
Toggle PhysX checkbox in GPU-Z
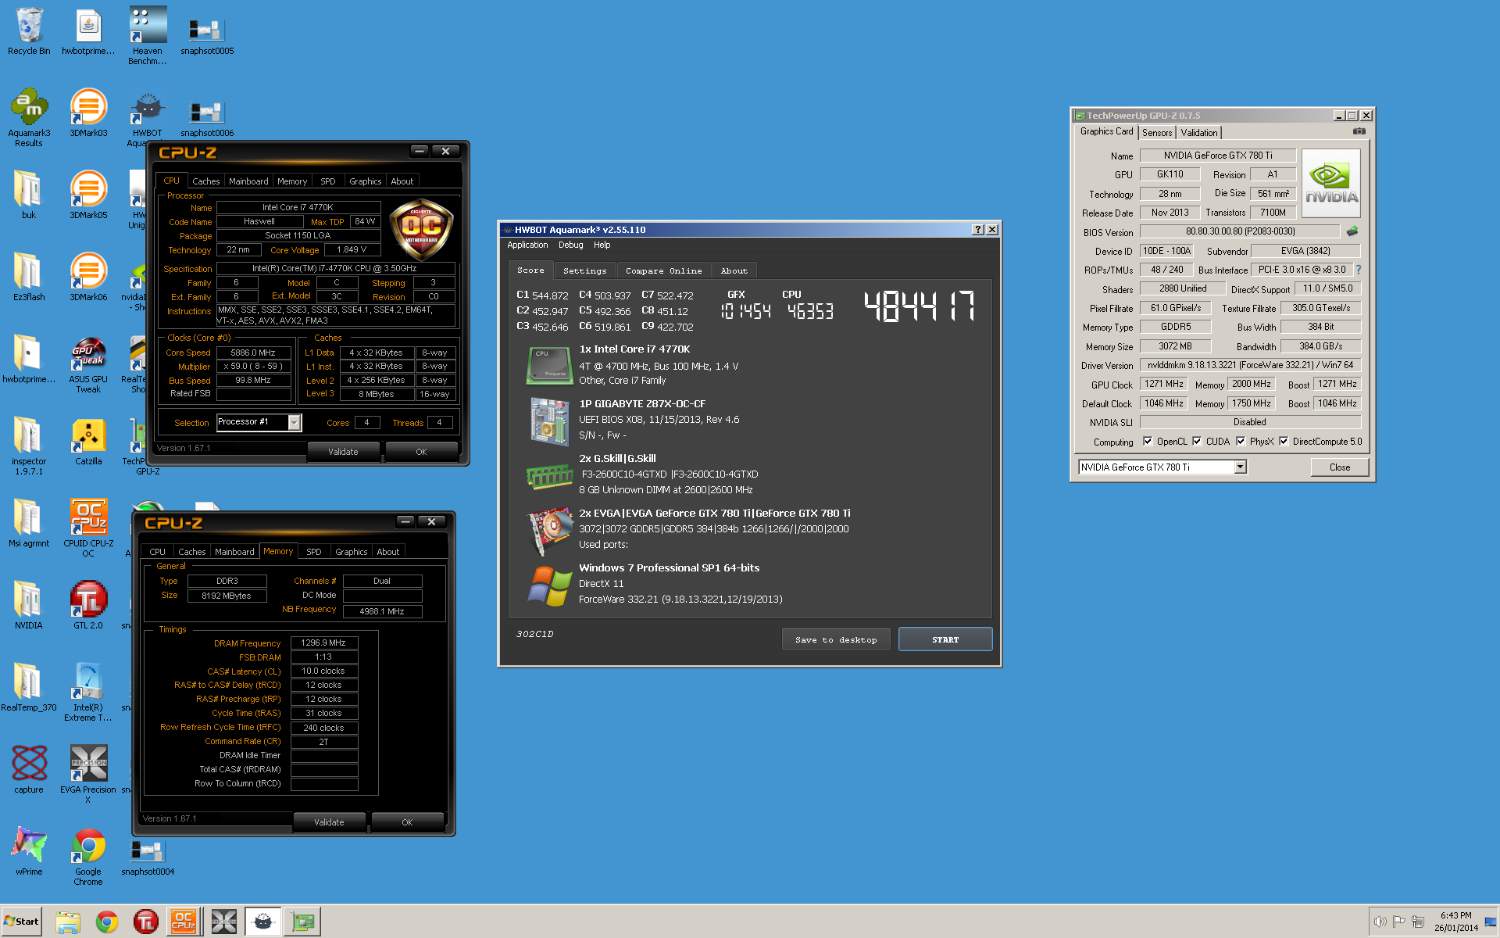1241,441
